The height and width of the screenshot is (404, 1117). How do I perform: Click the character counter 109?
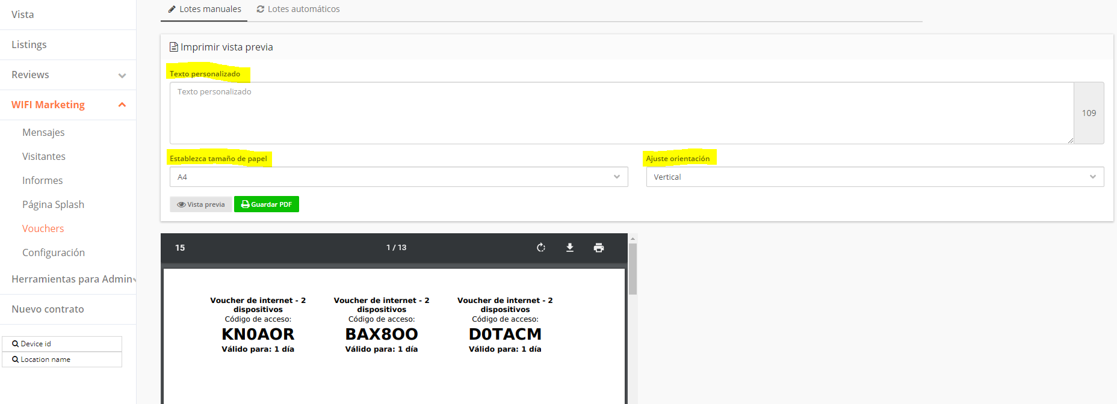[1089, 113]
